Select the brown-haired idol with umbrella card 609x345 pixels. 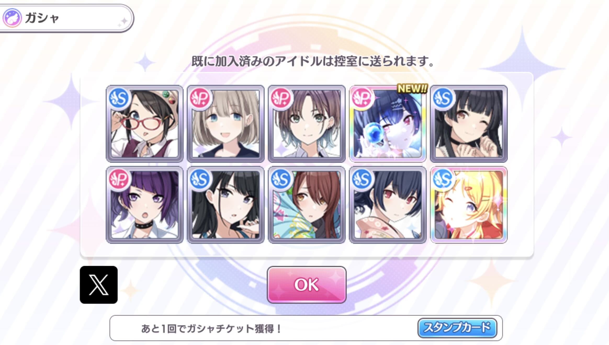pos(307,205)
